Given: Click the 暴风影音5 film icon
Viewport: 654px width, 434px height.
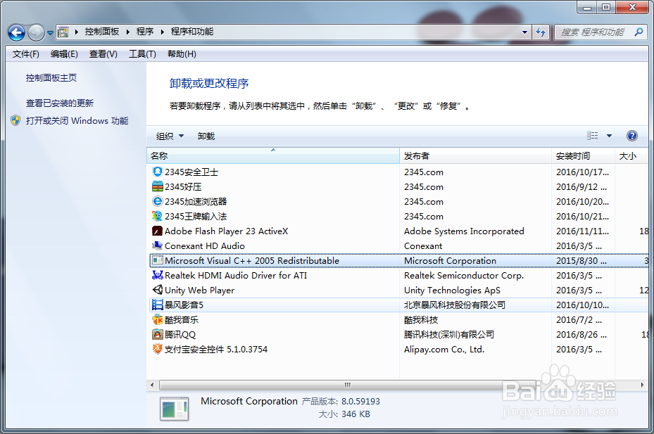Looking at the screenshot, I should coord(157,305).
